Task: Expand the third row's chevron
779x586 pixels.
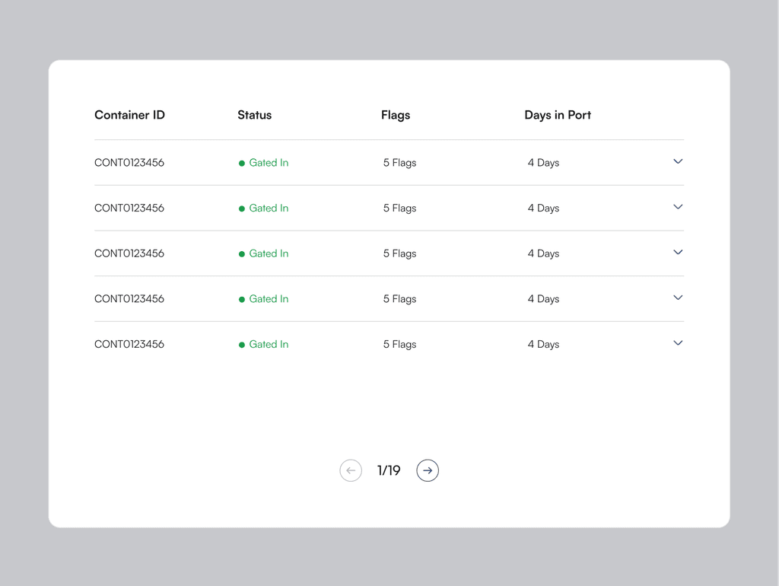Action: click(x=678, y=252)
